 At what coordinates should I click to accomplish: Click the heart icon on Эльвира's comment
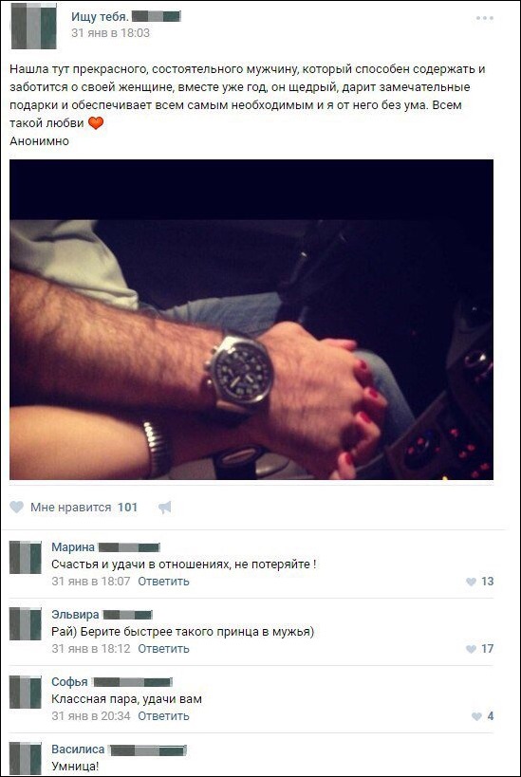tap(471, 649)
